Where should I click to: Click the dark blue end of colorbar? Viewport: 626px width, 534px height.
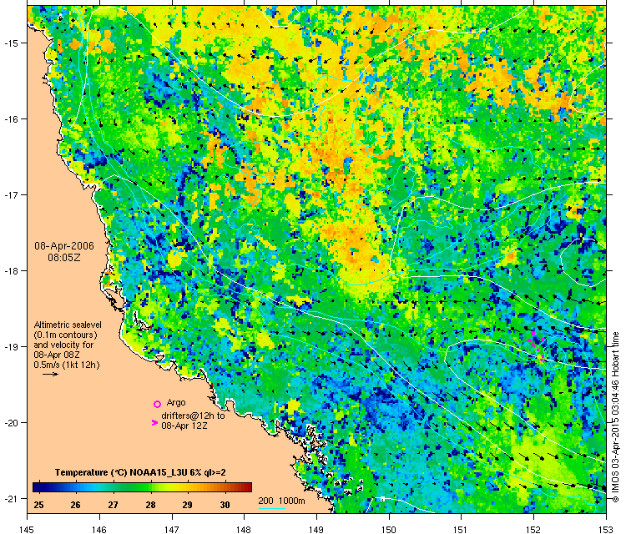[37, 487]
